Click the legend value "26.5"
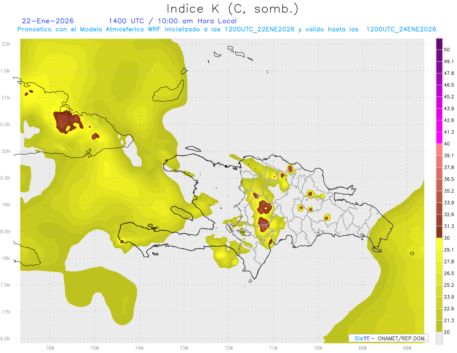The image size is (457, 353). (x=449, y=273)
